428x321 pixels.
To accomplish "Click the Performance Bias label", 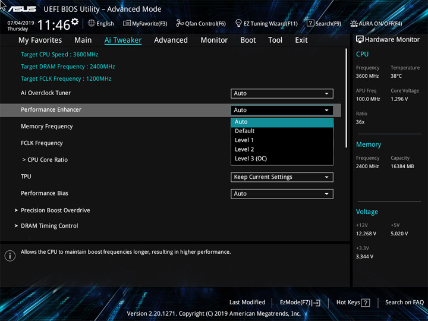I will pyautogui.click(x=45, y=193).
